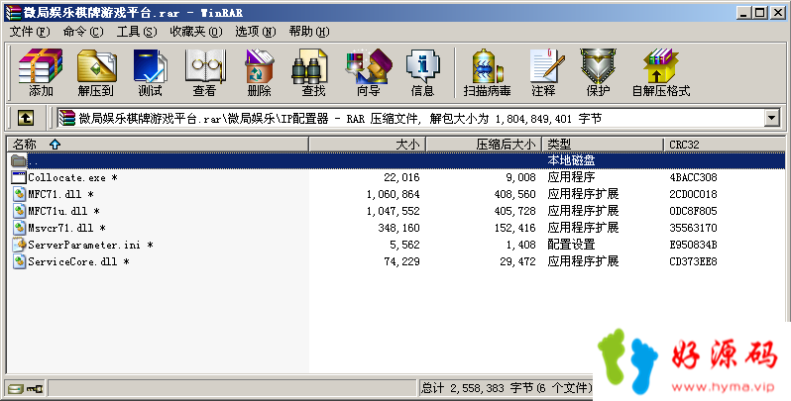The height and width of the screenshot is (401, 791).
Task: Click the ServerParameter.ini file icon
Action: [19, 245]
